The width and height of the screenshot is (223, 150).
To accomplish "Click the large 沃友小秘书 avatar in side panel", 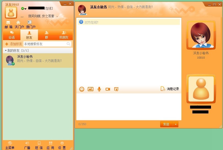I will coord(201,35).
